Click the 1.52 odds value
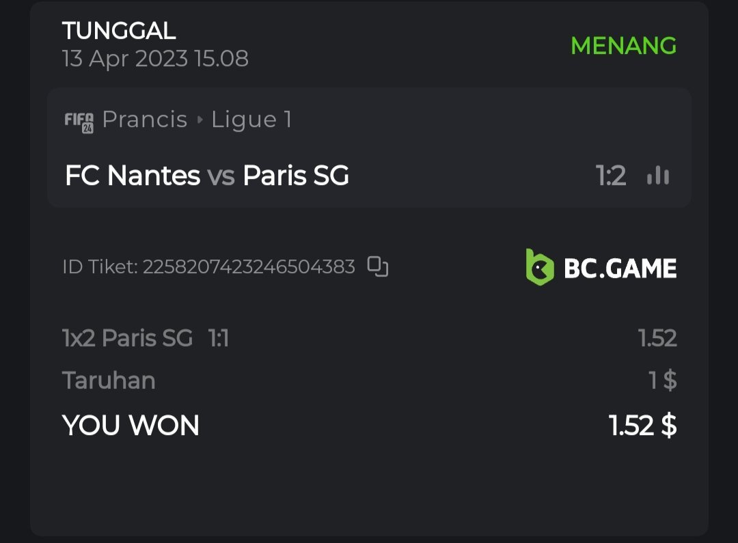Screen dimensions: 738x543 tap(657, 337)
